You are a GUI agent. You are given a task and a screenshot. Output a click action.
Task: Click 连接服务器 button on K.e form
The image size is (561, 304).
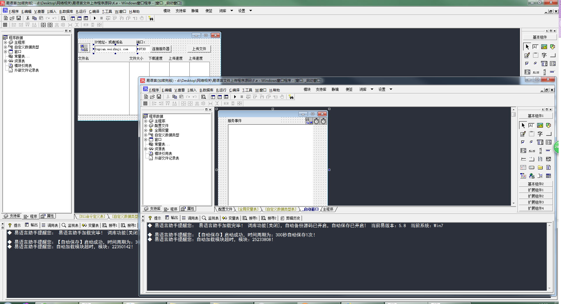tap(161, 49)
